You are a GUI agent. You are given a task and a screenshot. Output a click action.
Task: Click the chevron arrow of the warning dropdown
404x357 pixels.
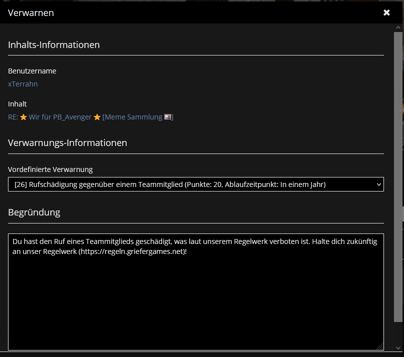(x=379, y=184)
